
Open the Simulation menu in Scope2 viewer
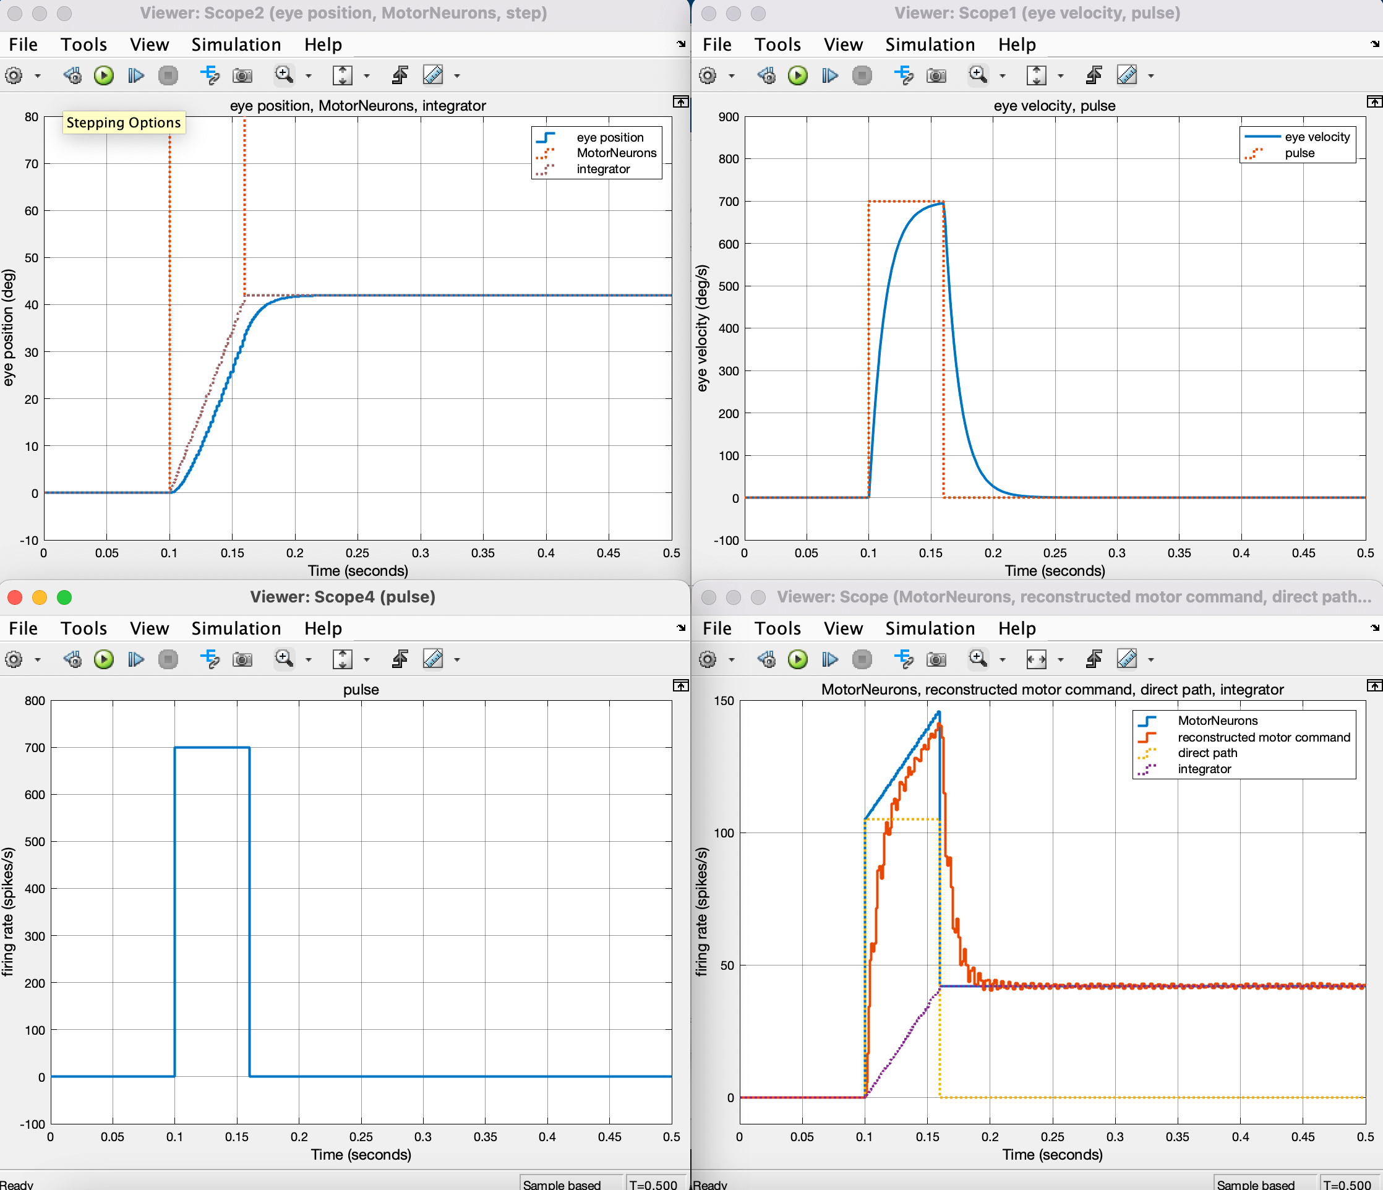pos(236,44)
